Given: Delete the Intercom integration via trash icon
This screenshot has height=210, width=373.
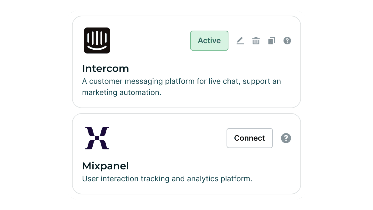Looking at the screenshot, I should point(256,41).
